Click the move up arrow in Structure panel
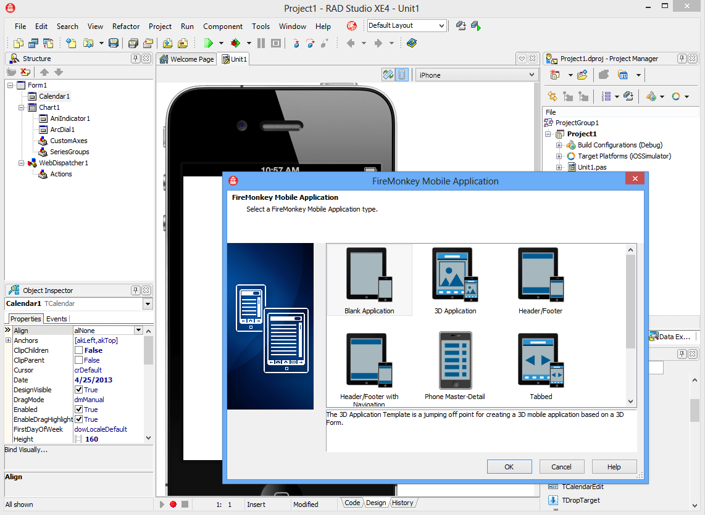Screen dimensions: 705x515 pyautogui.click(x=44, y=72)
